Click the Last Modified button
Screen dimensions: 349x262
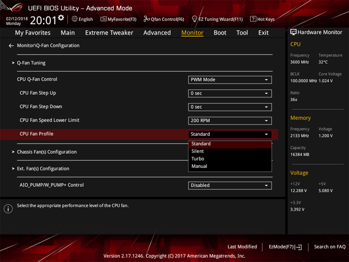click(242, 247)
